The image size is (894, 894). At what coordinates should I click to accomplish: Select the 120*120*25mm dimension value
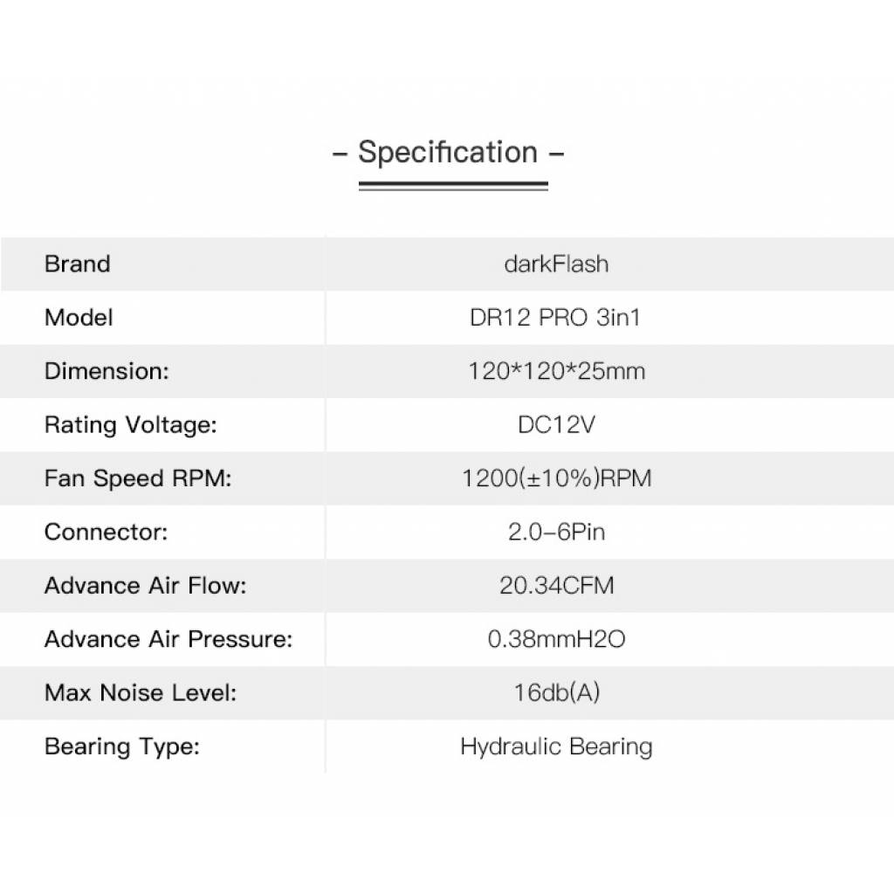[x=556, y=371]
